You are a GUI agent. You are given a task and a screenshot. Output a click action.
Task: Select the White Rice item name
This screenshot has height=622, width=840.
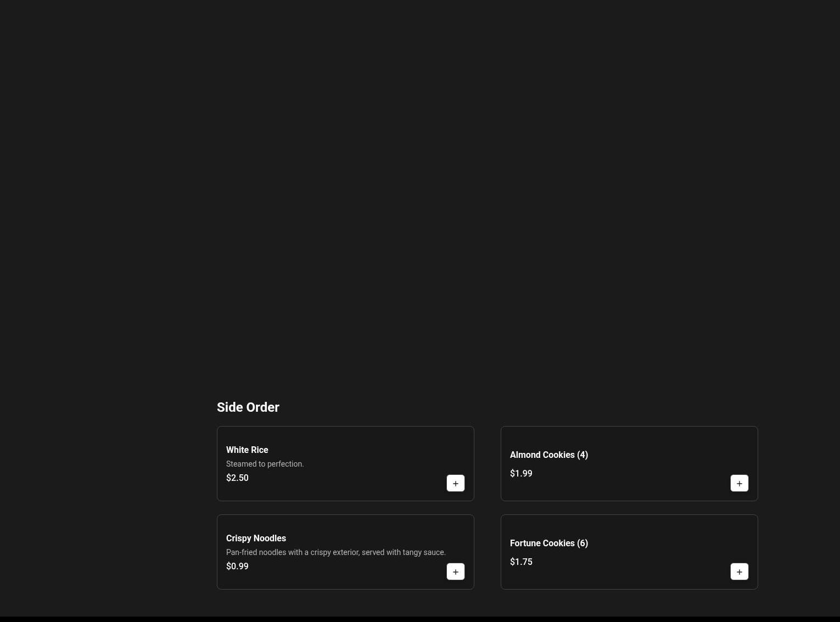[247, 450]
